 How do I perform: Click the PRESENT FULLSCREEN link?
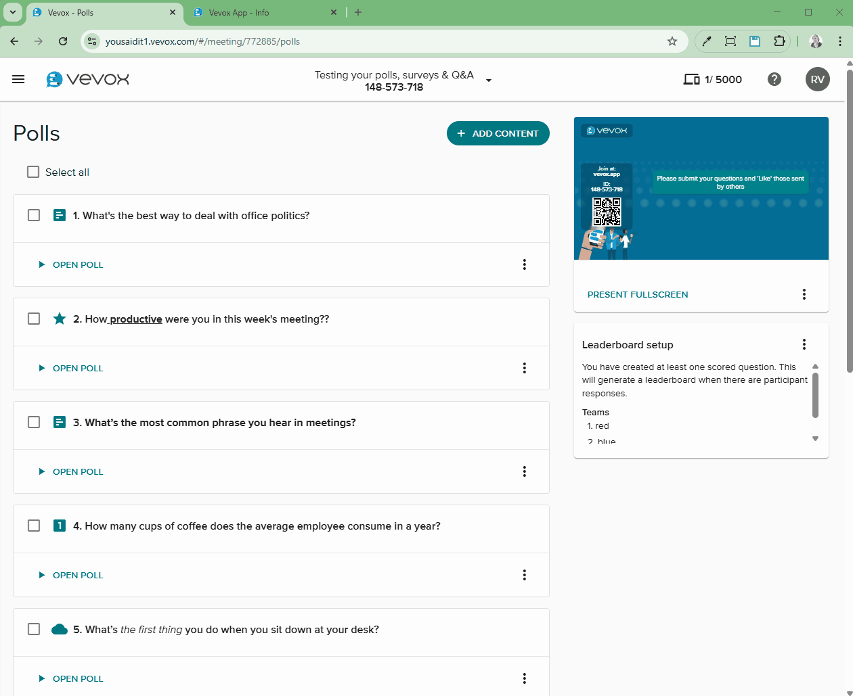pyautogui.click(x=637, y=295)
